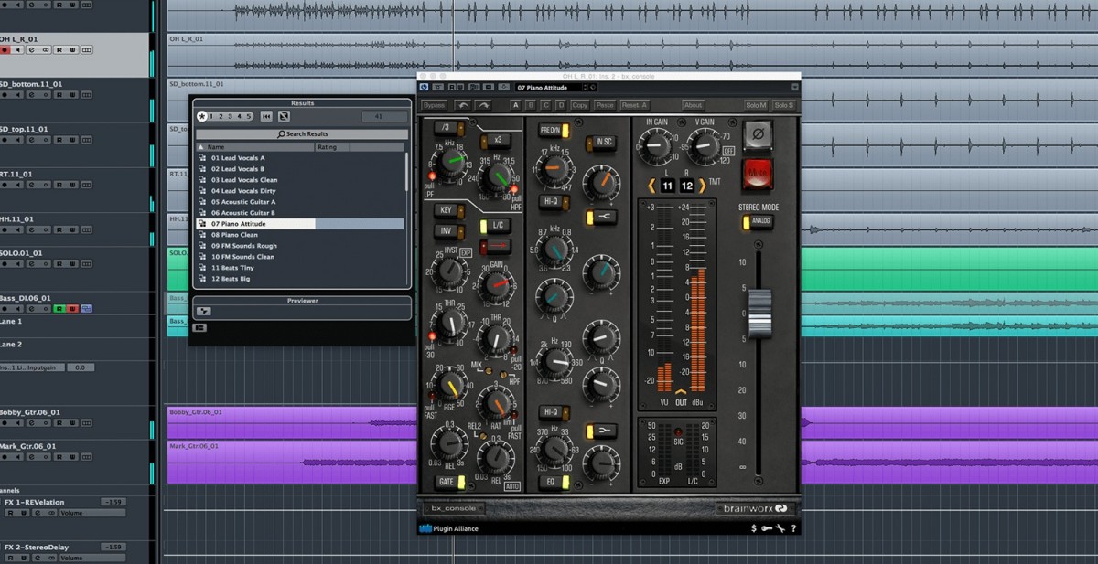Open plugin settings wrench icon
Image resolution: width=1098 pixels, height=564 pixels.
click(780, 528)
